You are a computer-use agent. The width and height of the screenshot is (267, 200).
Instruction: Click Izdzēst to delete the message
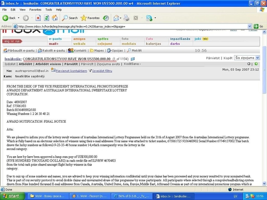coord(10,64)
